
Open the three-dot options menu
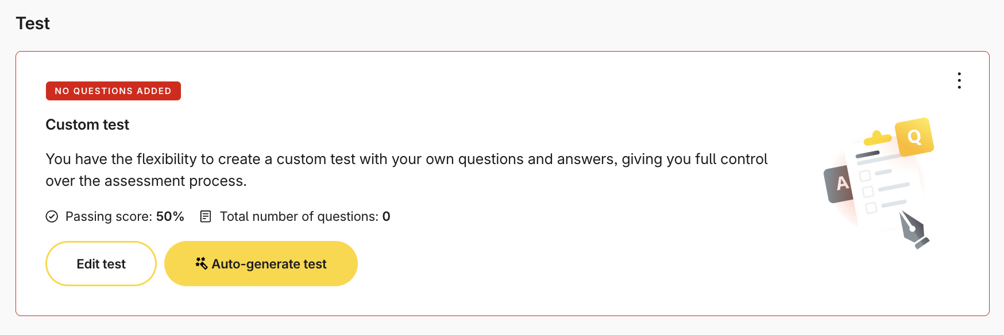pyautogui.click(x=959, y=80)
